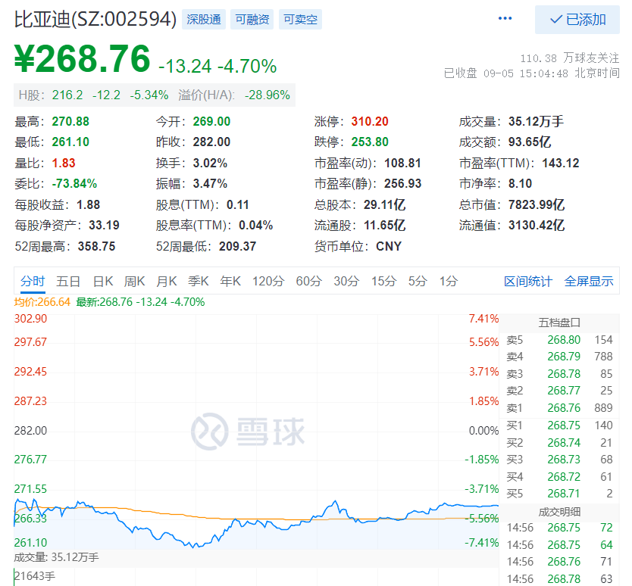Image resolution: width=632 pixels, height=586 pixels.
Task: Click the 成交额 value 93.65亿
Action: [530, 142]
